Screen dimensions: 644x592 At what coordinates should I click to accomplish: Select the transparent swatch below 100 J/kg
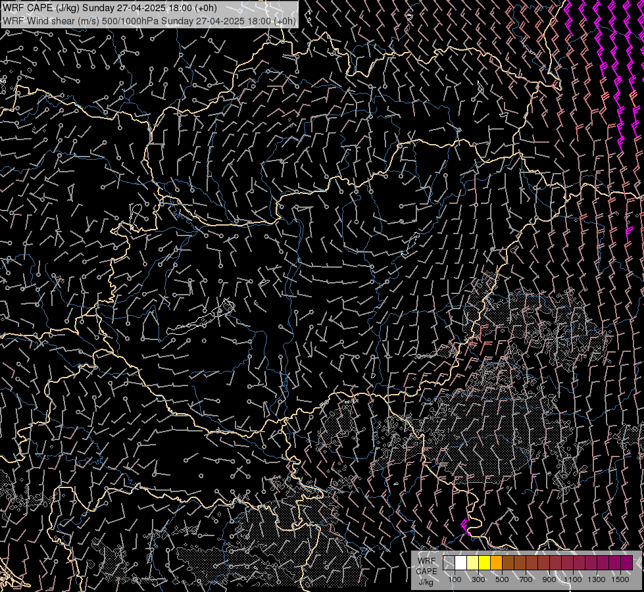[449, 562]
